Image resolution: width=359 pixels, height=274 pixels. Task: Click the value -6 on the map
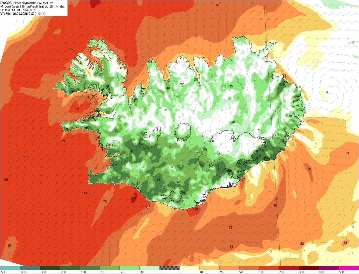[353, 42]
